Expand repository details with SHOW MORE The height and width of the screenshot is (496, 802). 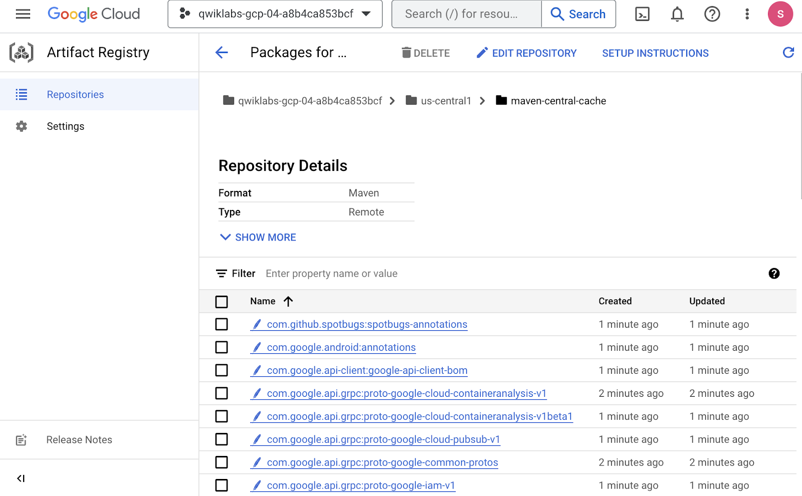[x=258, y=237]
